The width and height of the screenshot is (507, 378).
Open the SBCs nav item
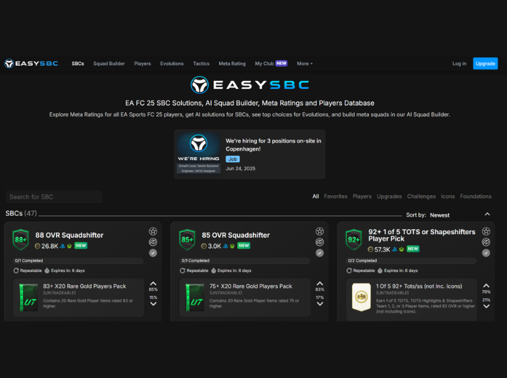78,63
